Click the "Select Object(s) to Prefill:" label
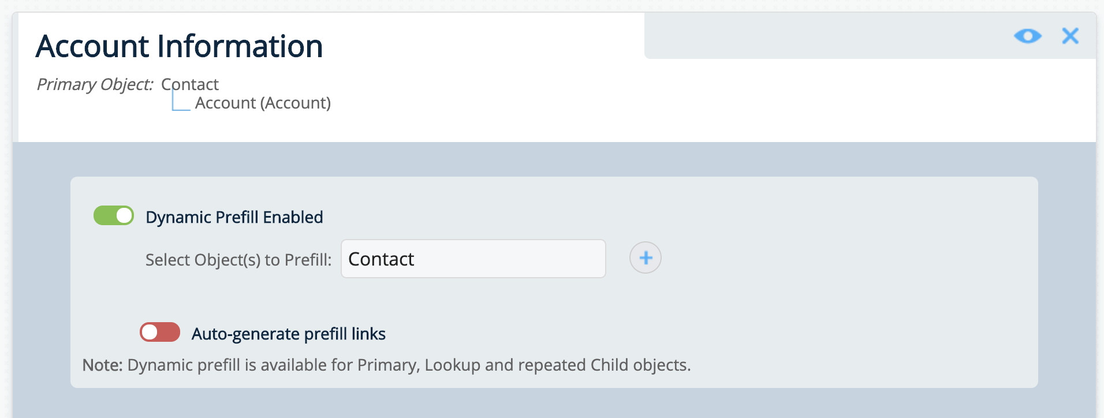1104x418 pixels. click(238, 260)
